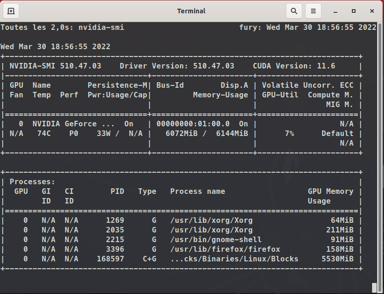Click the 211MiB memory usage
Viewport: 384px width, 294px height.
coord(340,230)
